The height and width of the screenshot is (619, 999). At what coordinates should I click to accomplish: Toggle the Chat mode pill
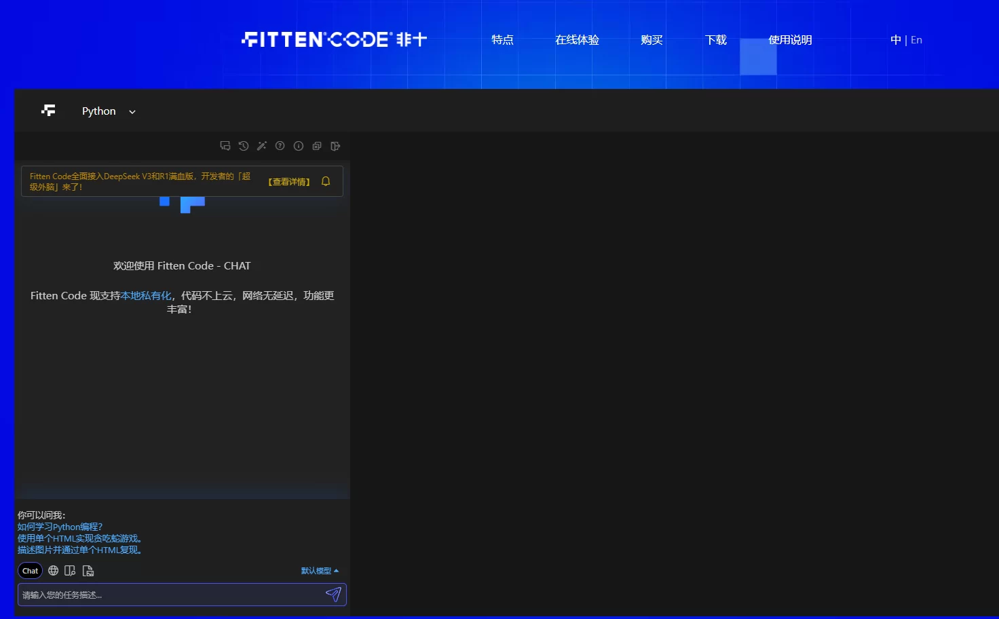(x=30, y=571)
